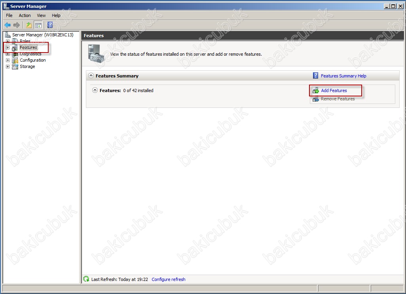Select the Storage tree item

pos(27,66)
